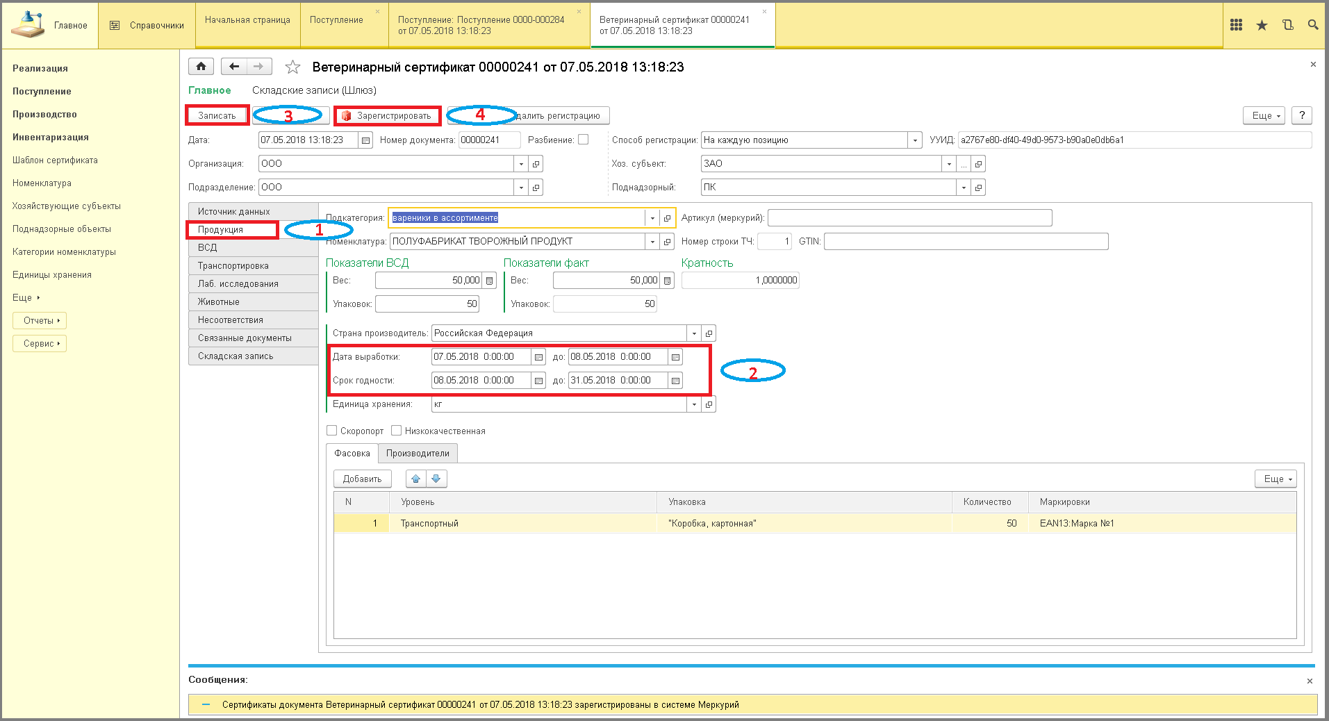This screenshot has height=721, width=1329.
Task: Go back with the left arrow button
Action: (x=234, y=67)
